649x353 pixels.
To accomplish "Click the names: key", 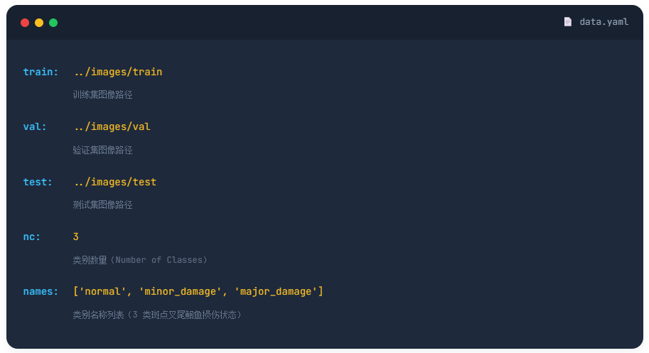I will pos(41,291).
